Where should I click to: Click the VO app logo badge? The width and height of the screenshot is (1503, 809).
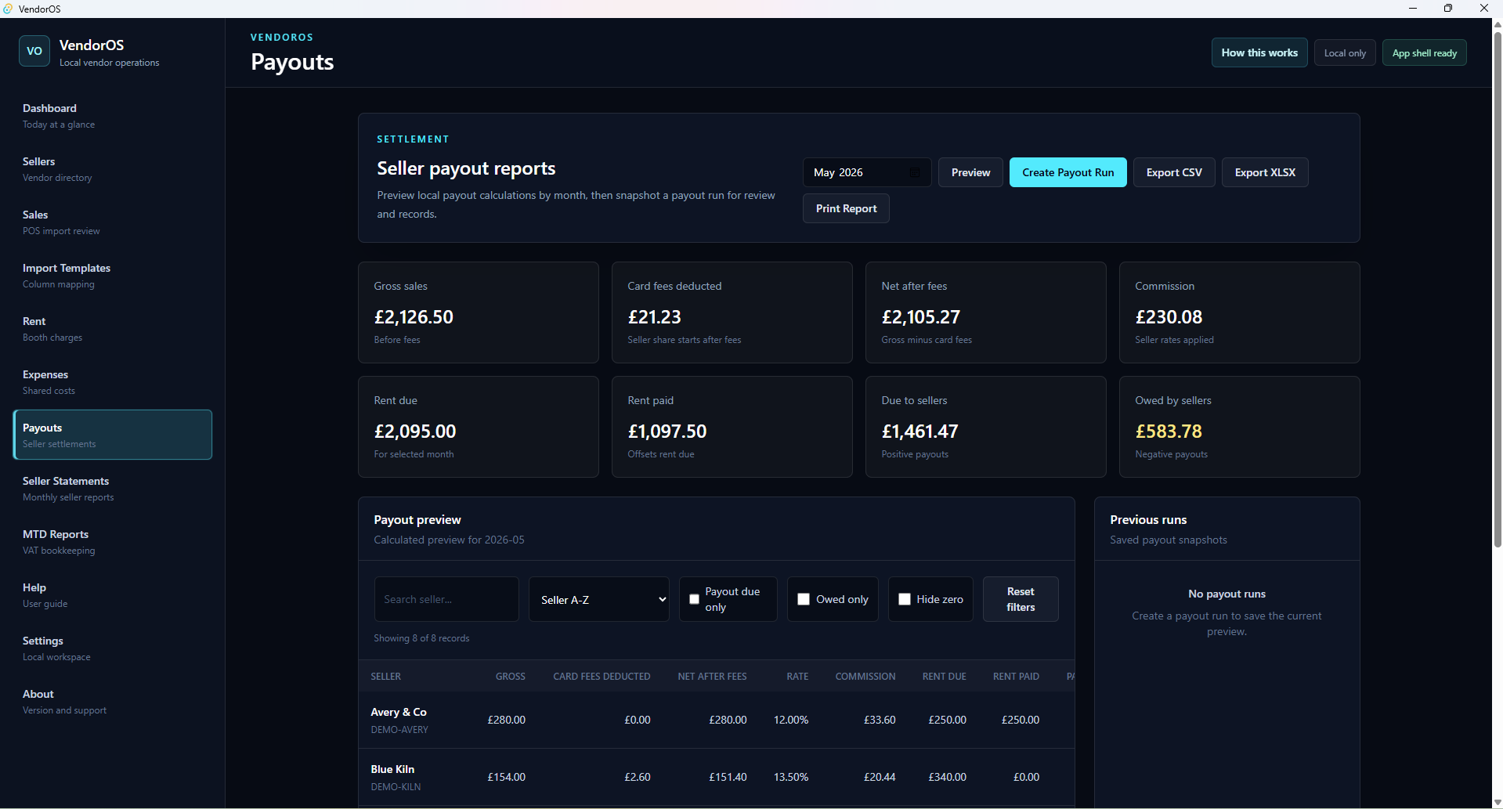pyautogui.click(x=34, y=51)
